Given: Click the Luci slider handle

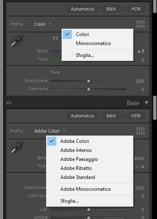Looking at the screenshot, I should (88, 210).
